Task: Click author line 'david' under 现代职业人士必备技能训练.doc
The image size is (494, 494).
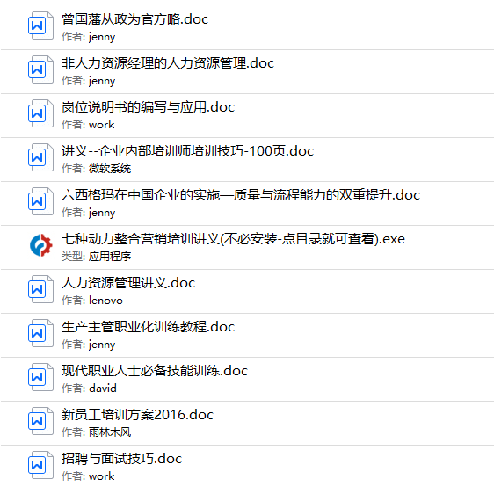Action: click(x=89, y=389)
